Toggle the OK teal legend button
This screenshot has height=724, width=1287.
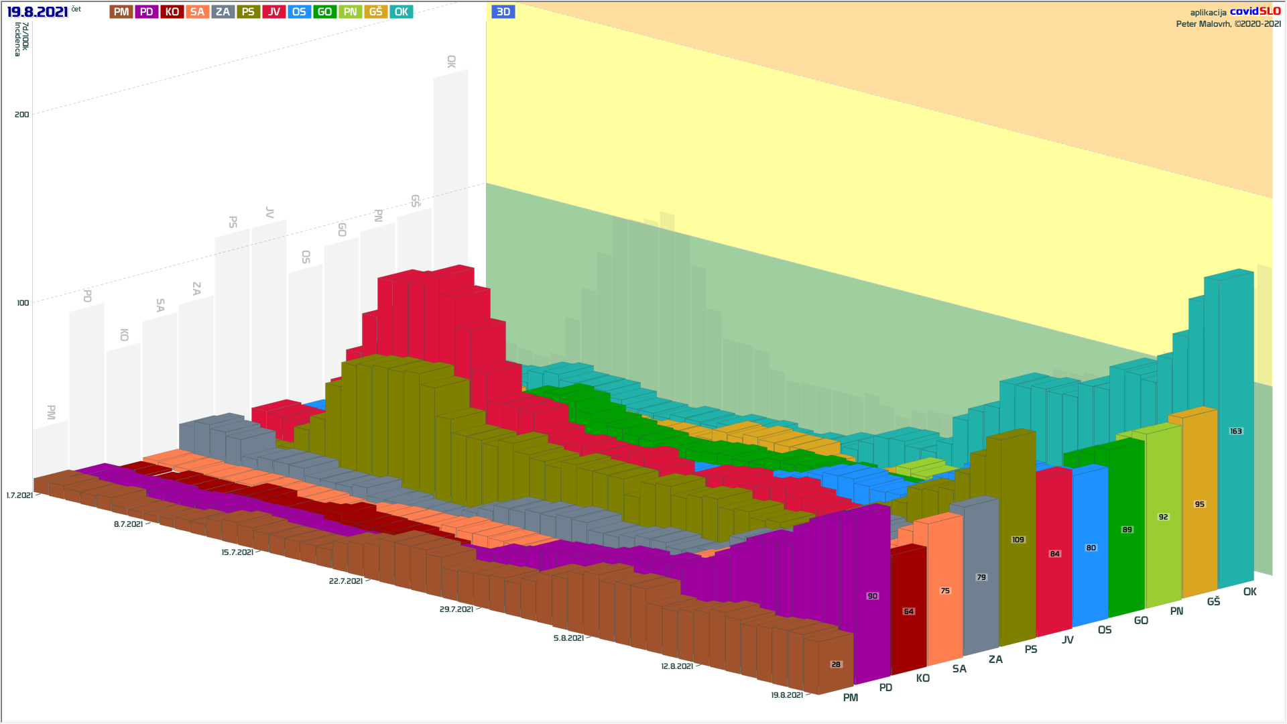[401, 12]
